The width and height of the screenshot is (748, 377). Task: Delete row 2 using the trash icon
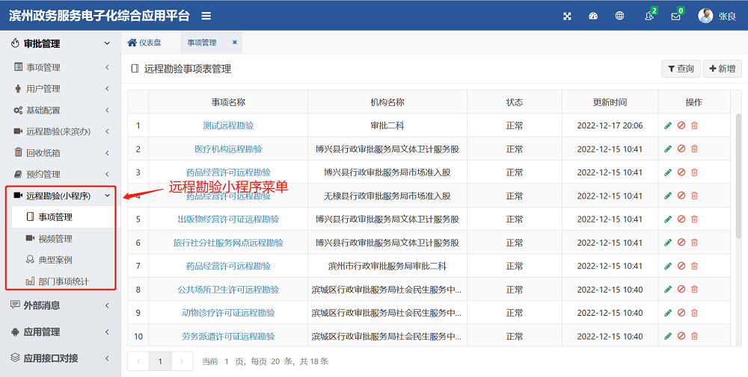coord(694,149)
